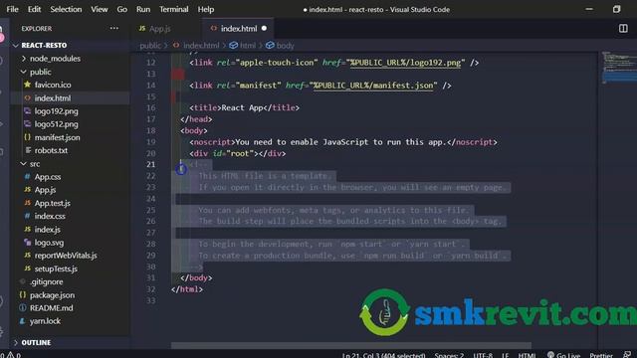
Task: Click the README.md info file icon
Action: click(x=23, y=308)
